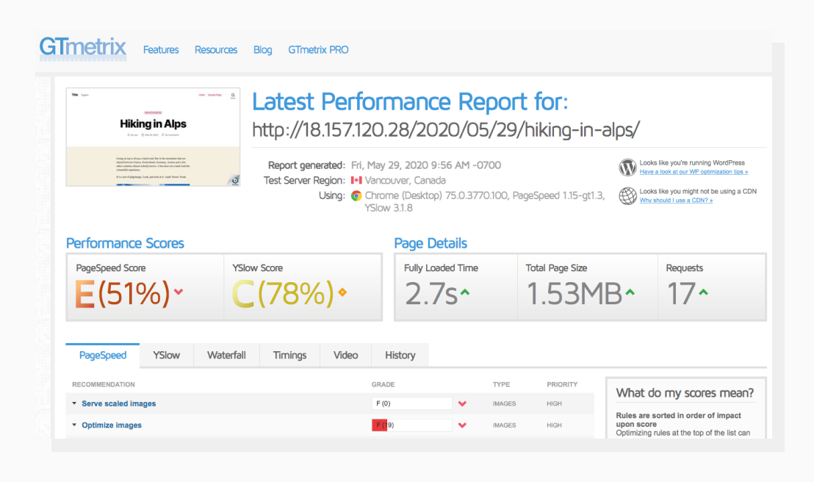
Task: Open the Resources navigation item
Action: (x=215, y=50)
